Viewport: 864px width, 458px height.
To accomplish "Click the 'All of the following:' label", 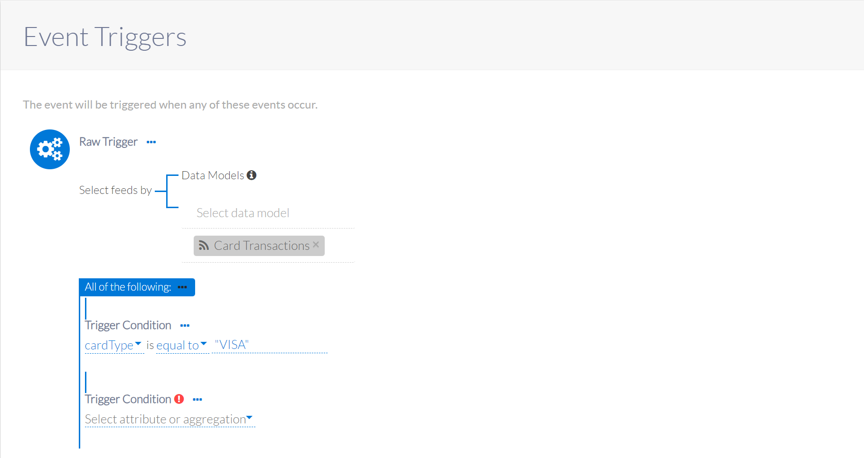I will 128,287.
